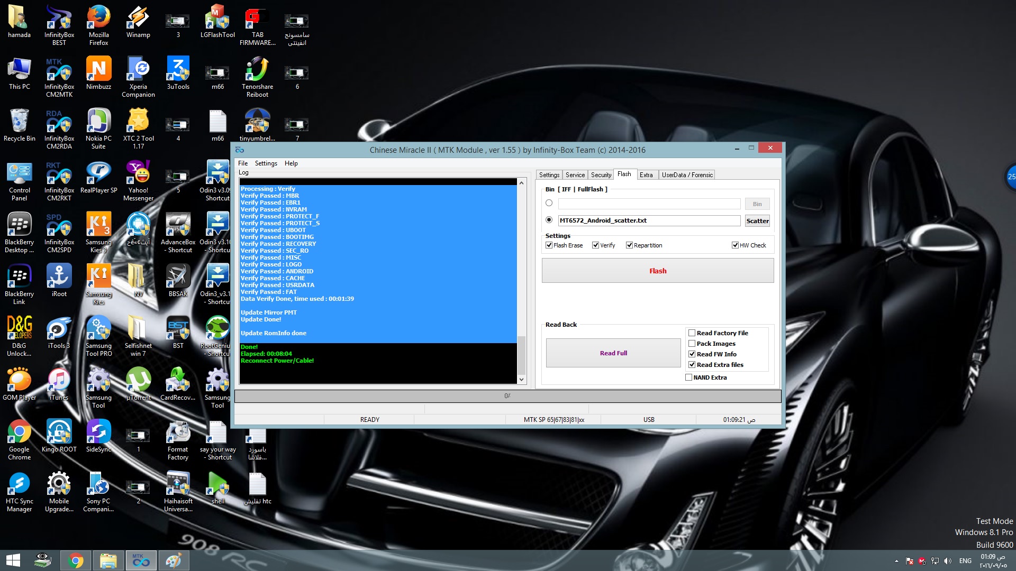1016x571 pixels.
Task: Open the Help menu
Action: [x=291, y=163]
